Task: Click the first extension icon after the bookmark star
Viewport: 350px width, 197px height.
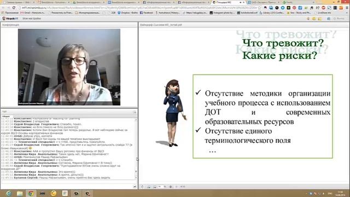Action: [x=265, y=8]
